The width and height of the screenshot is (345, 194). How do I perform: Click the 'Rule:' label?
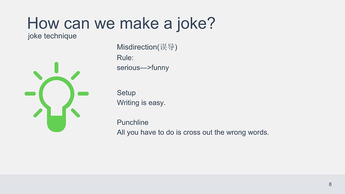pyautogui.click(x=125, y=58)
